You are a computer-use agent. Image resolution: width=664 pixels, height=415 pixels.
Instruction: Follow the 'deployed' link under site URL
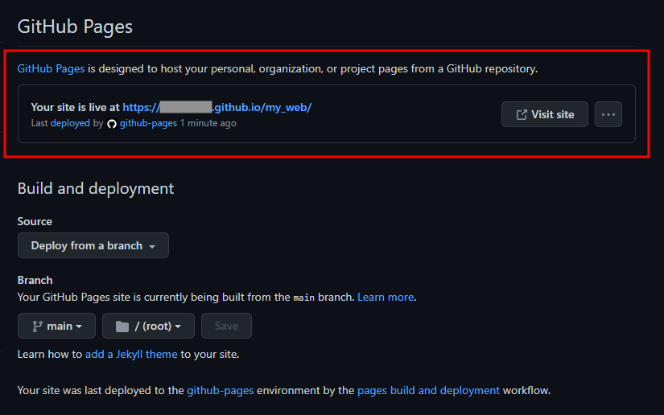pyautogui.click(x=70, y=123)
